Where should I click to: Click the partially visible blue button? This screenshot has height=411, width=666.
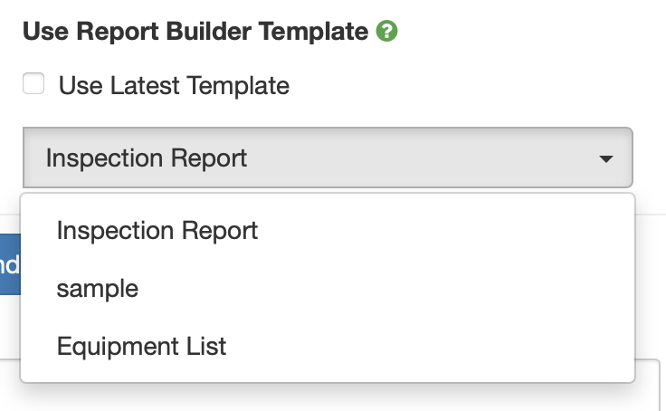point(9,264)
